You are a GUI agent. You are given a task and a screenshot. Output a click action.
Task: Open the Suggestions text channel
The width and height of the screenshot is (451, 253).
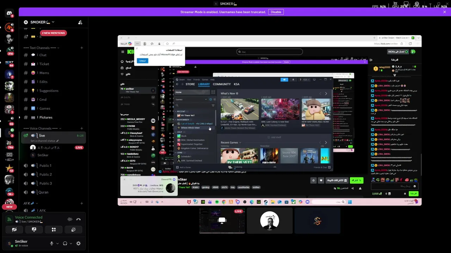[54, 91]
